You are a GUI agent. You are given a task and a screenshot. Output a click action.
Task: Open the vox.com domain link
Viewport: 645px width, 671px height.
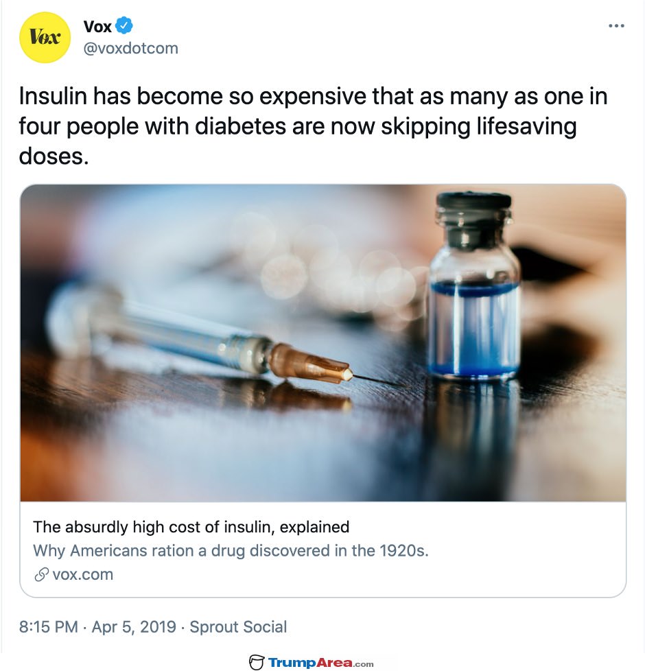[x=82, y=575]
